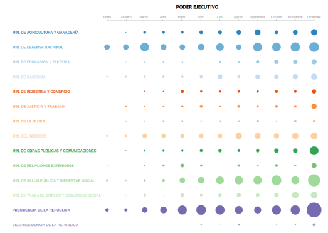Image resolution: width=328 pixels, height=233 pixels.
Task: Click Min. de Agricultura Septiembre bubble
Action: pos(258,32)
